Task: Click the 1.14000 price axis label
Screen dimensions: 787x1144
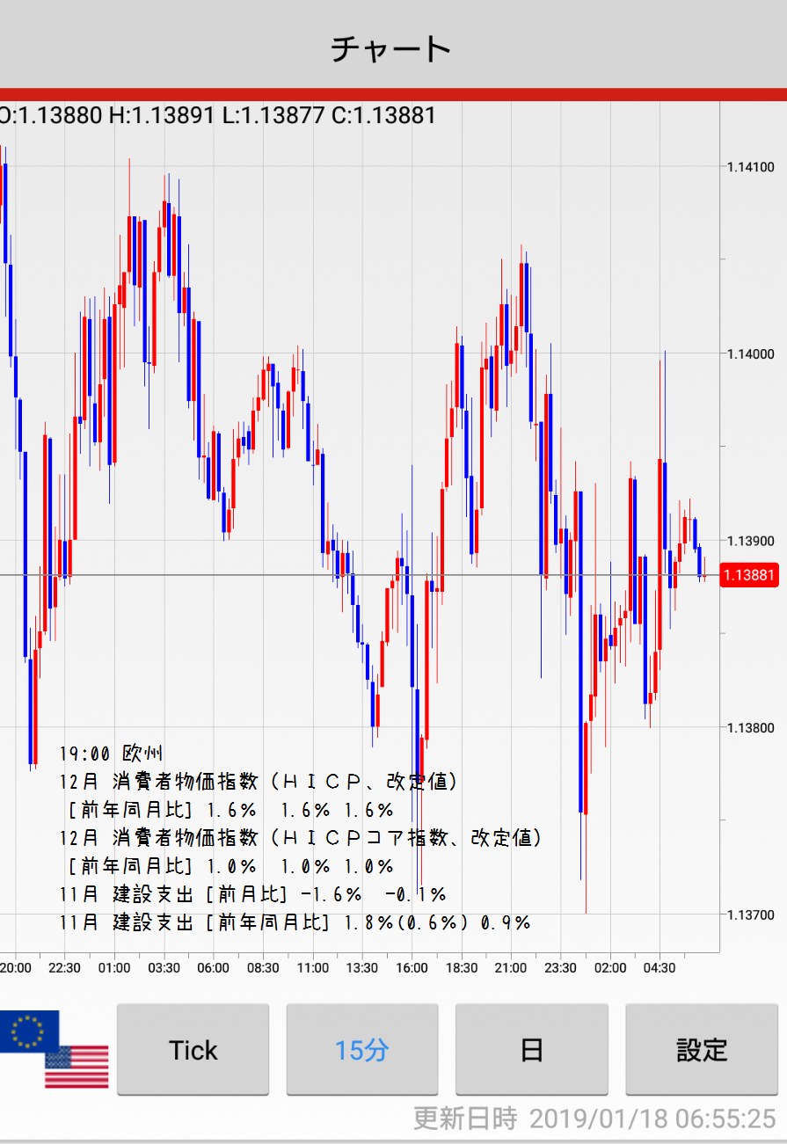Action: click(x=750, y=353)
